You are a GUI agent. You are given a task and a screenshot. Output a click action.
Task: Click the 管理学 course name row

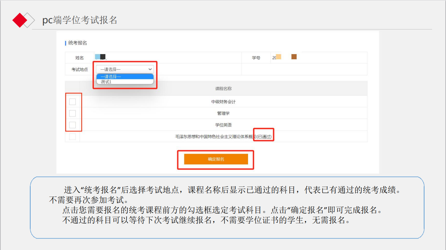click(x=223, y=113)
